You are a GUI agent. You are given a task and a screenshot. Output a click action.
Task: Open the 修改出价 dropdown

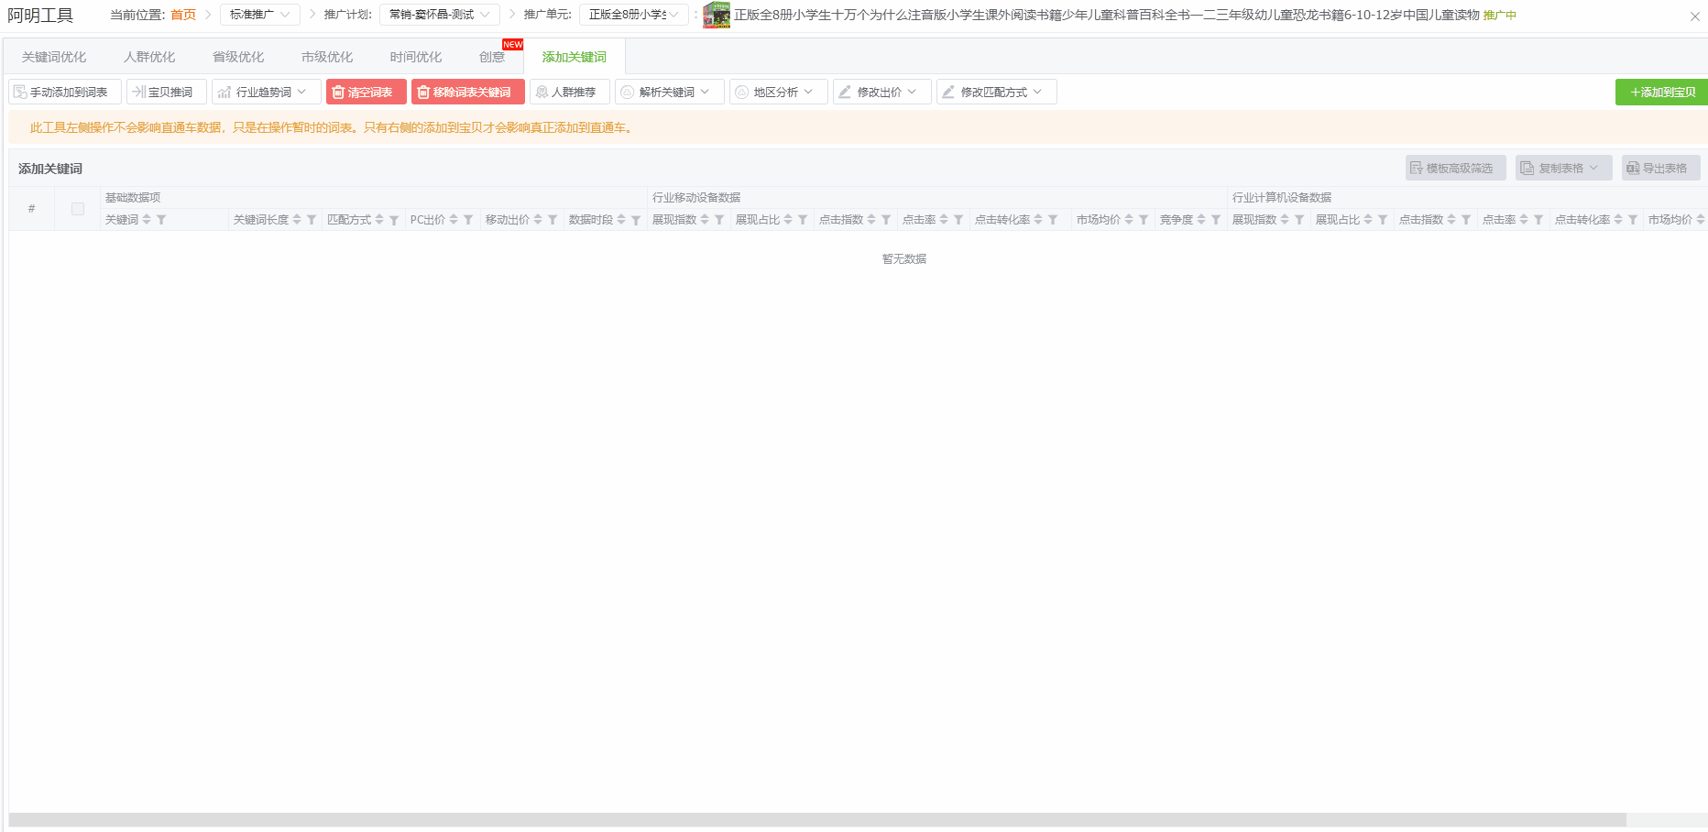pos(882,92)
